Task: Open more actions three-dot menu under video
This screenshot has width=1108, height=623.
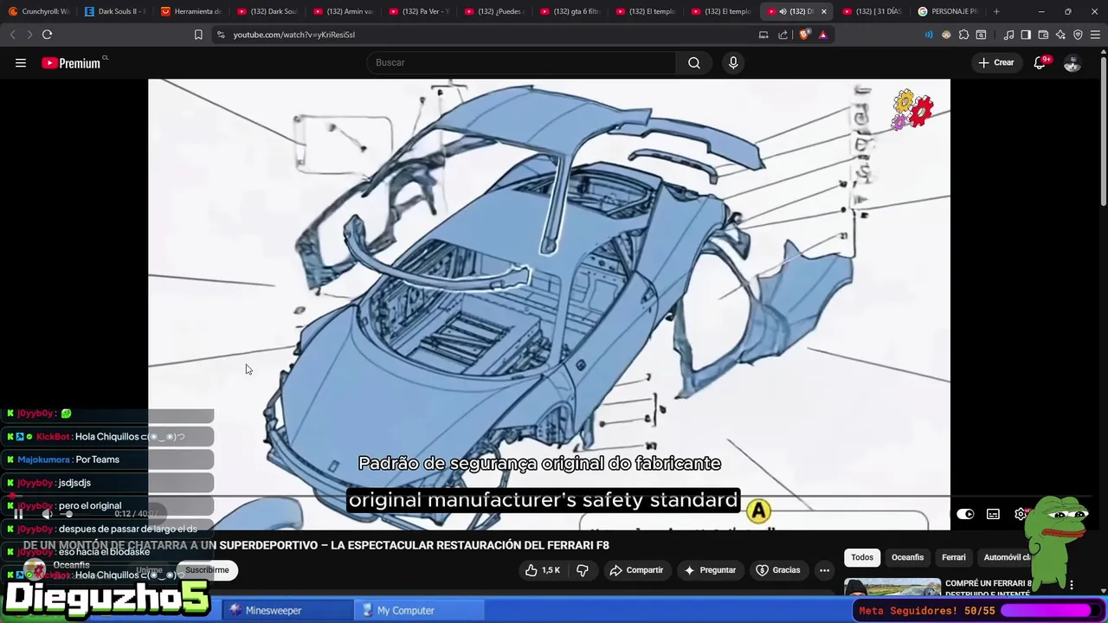Action: [824, 570]
